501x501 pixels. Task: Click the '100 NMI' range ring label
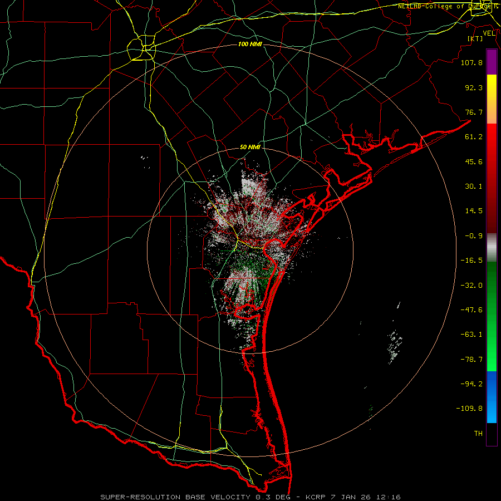coord(250,44)
